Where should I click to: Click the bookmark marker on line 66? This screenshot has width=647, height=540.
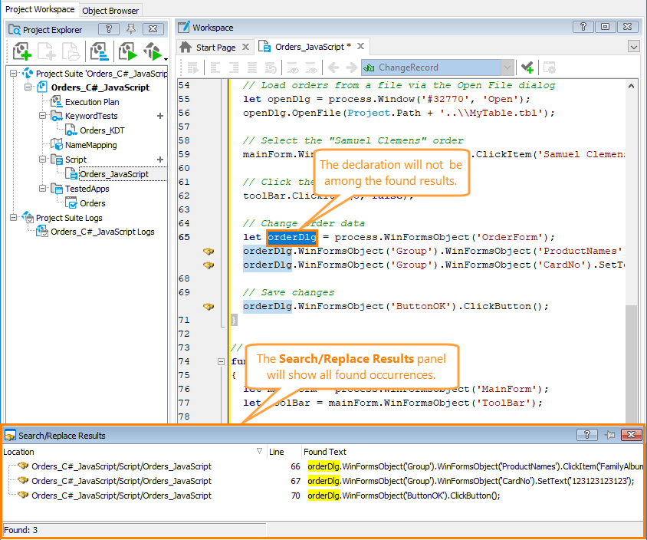[208, 251]
